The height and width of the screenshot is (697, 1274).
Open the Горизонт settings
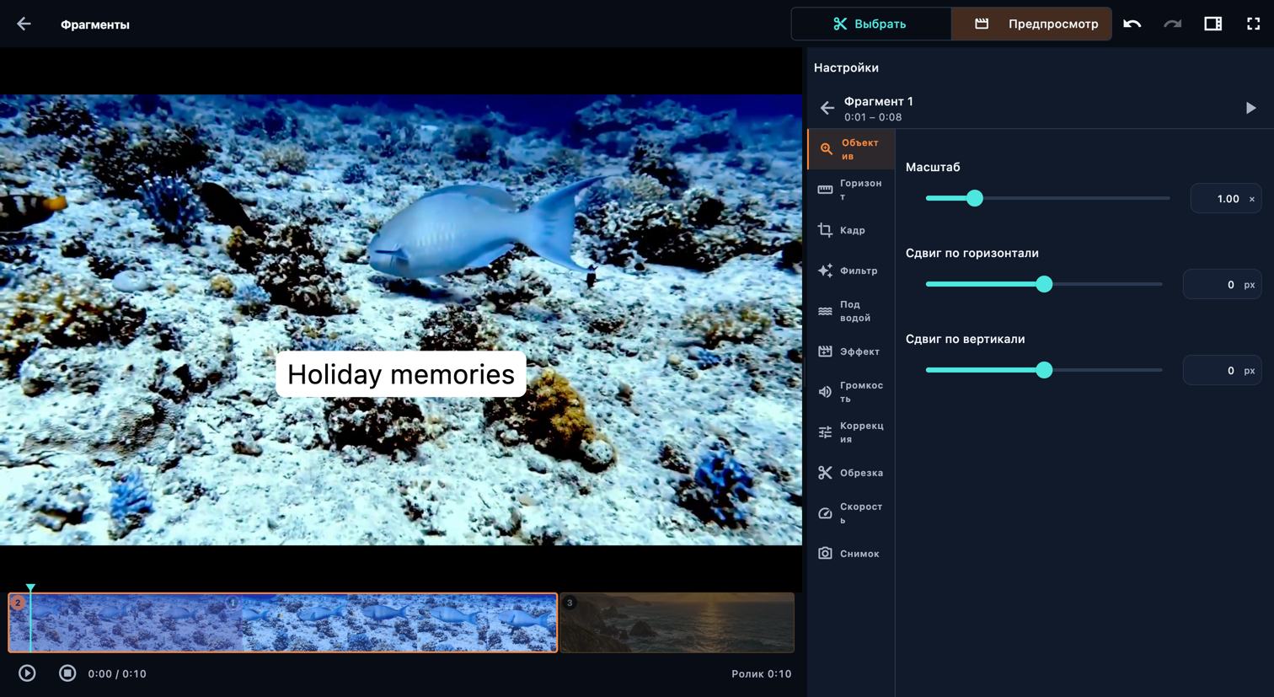pyautogui.click(x=851, y=190)
